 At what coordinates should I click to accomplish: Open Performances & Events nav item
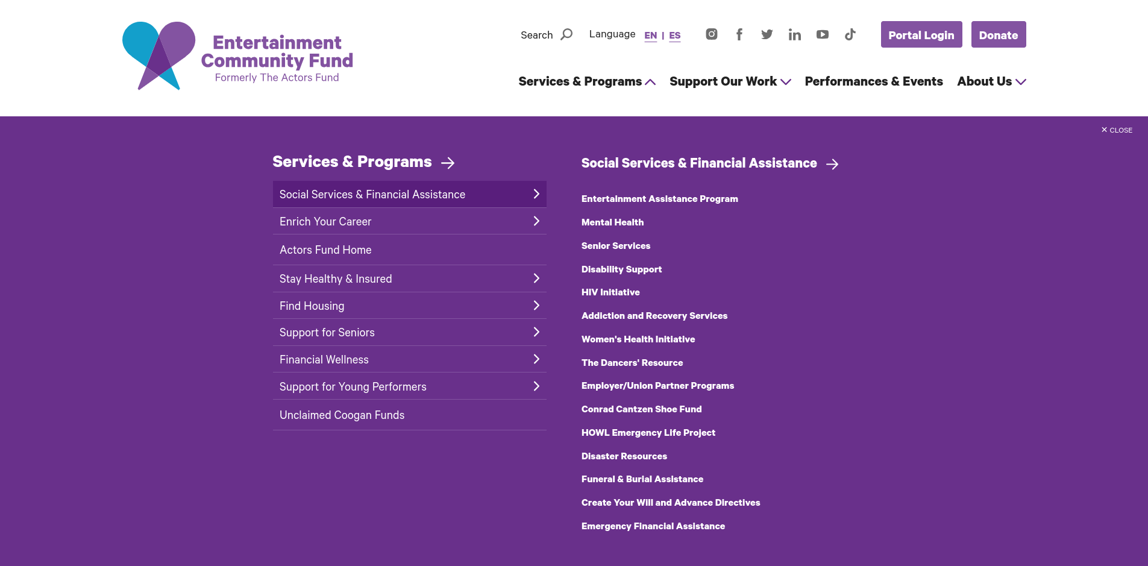874,81
